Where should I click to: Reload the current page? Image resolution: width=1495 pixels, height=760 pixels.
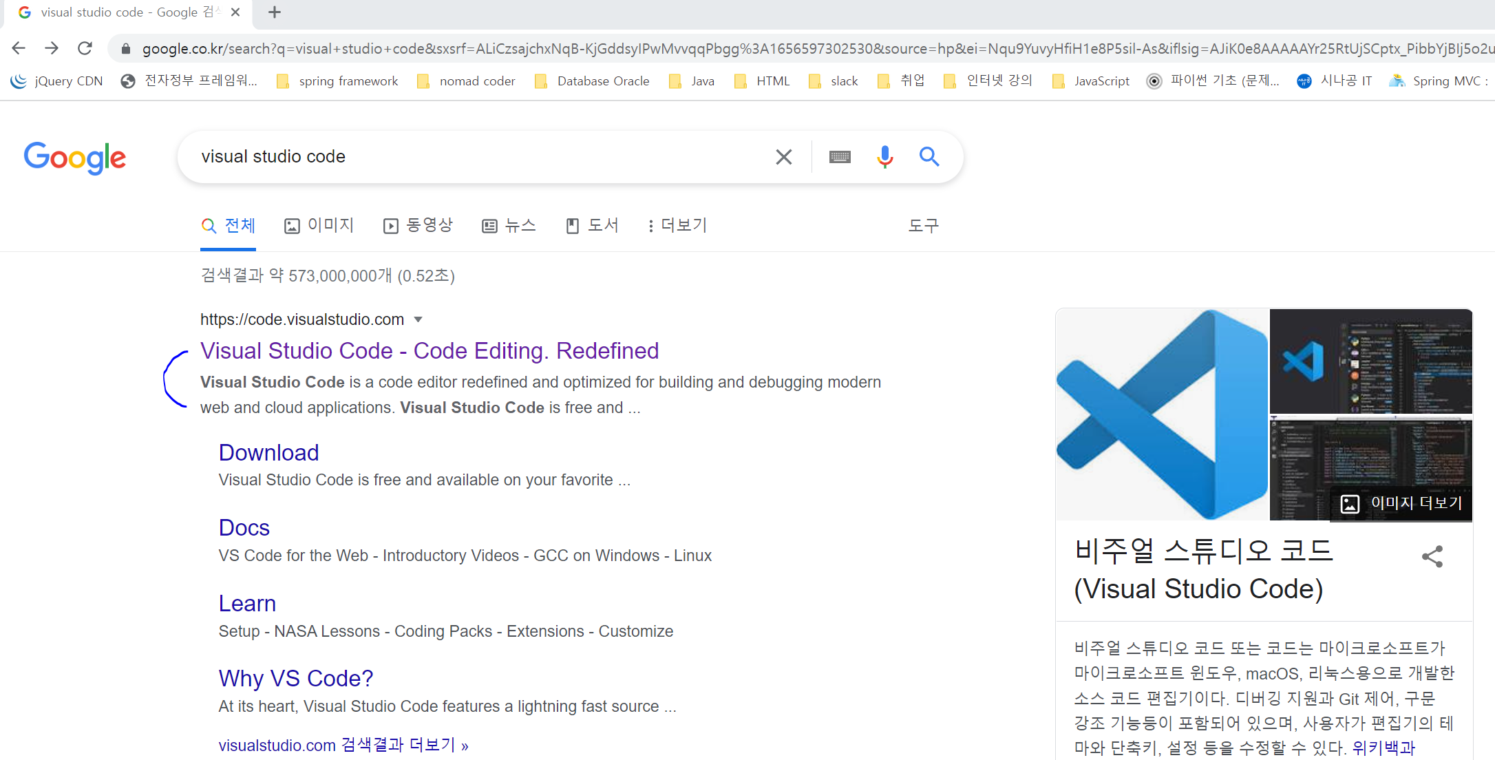click(x=85, y=48)
